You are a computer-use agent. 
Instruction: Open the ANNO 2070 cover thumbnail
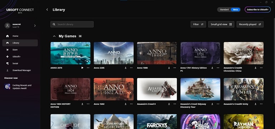(x=70, y=53)
